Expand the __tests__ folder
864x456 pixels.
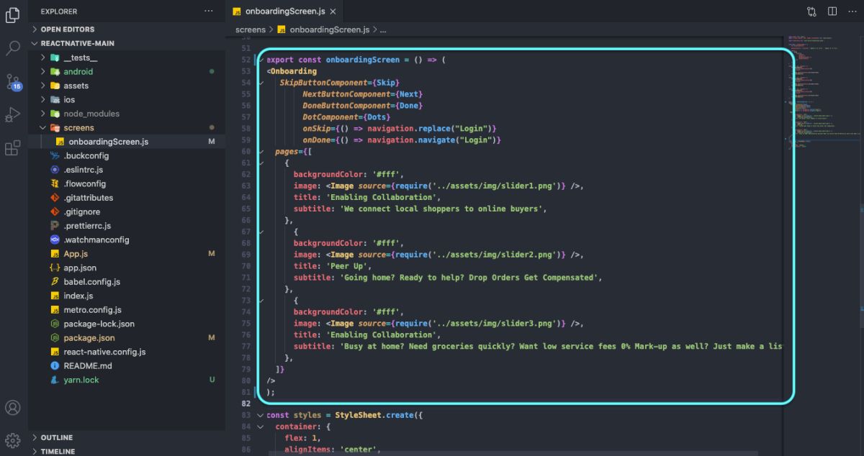tap(127, 58)
